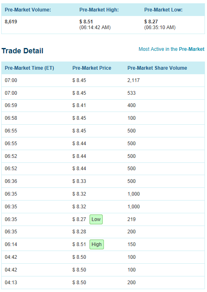Click the $ 8.51 pre-market high value
Screen dimensions: 207x292
(86, 22)
